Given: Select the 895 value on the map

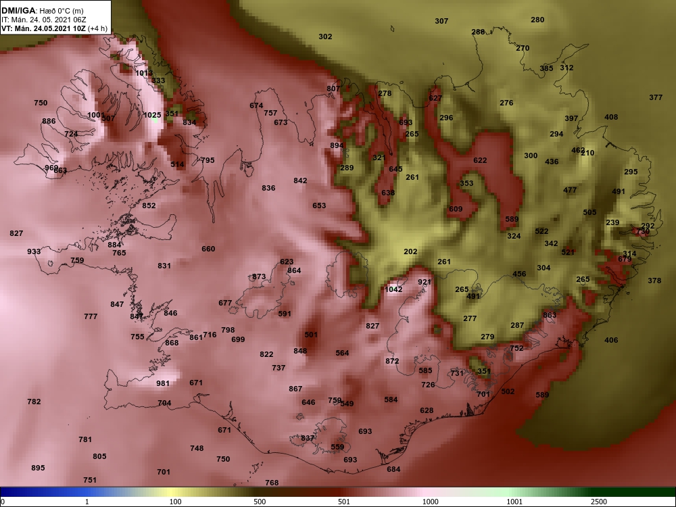Looking at the screenshot, I should pos(38,468).
